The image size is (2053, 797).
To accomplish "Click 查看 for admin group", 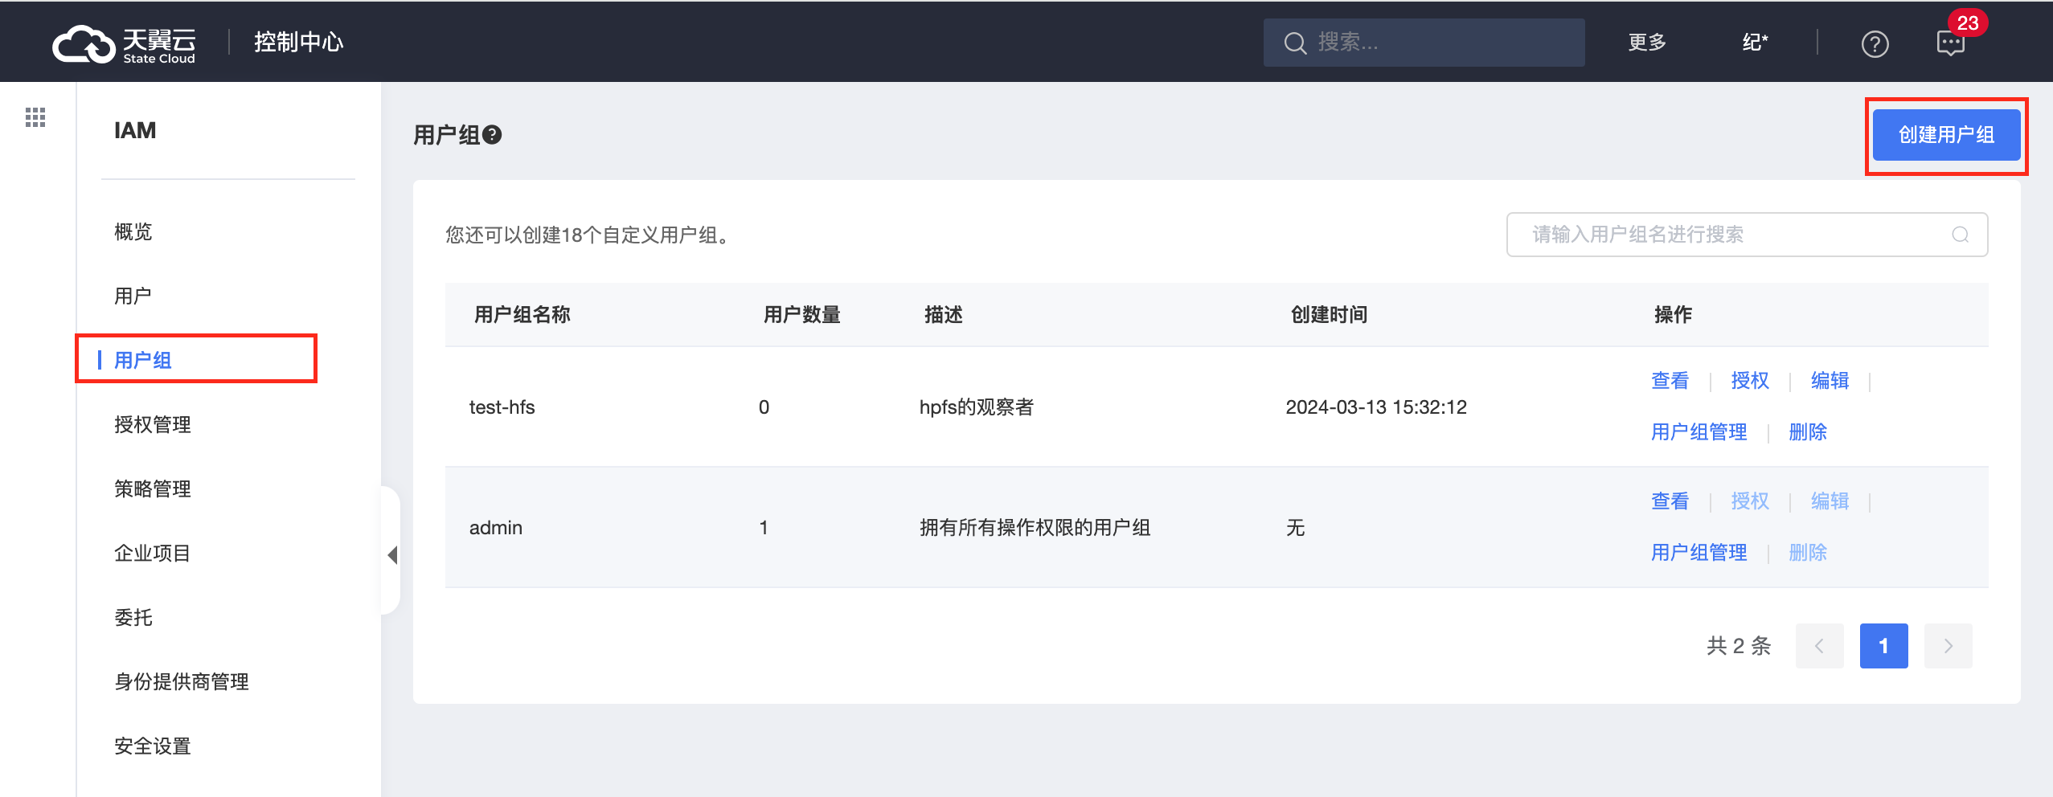I will (1670, 501).
